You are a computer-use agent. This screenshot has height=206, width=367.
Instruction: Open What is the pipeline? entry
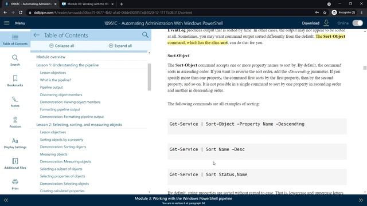pyautogui.click(x=56, y=80)
